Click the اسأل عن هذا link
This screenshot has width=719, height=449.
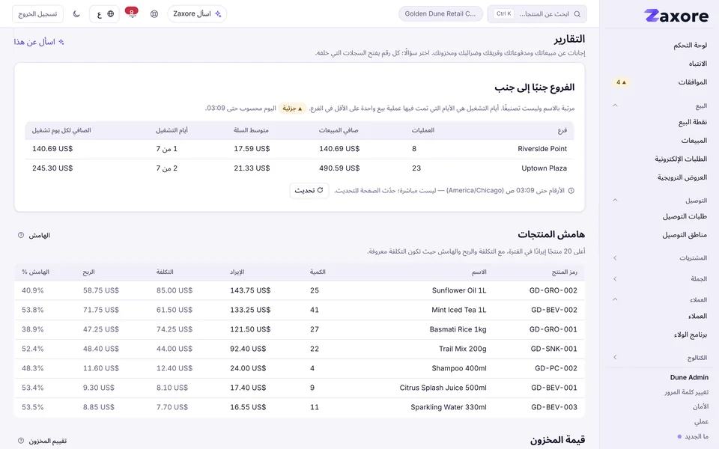click(x=39, y=42)
